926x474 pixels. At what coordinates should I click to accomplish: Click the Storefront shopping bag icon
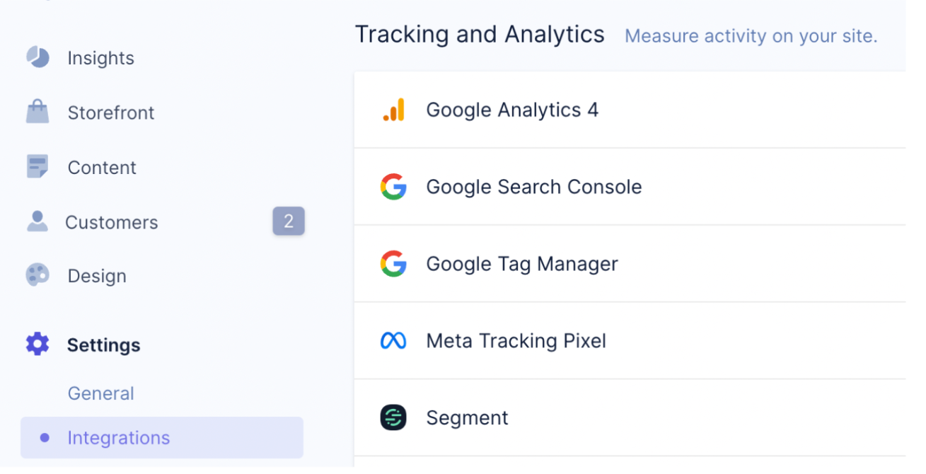(x=36, y=111)
